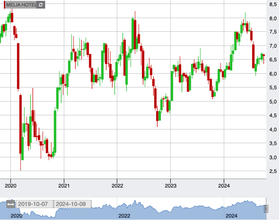Click the 8,5 price axis label
This screenshot has height=221, width=280.
click(273, 4)
